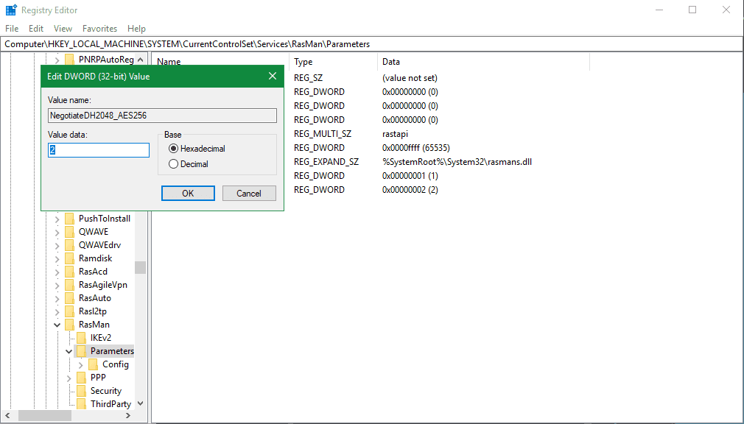Viewport: 744px width, 424px height.
Task: Click the RasAgileVpn folder icon
Action: point(69,285)
